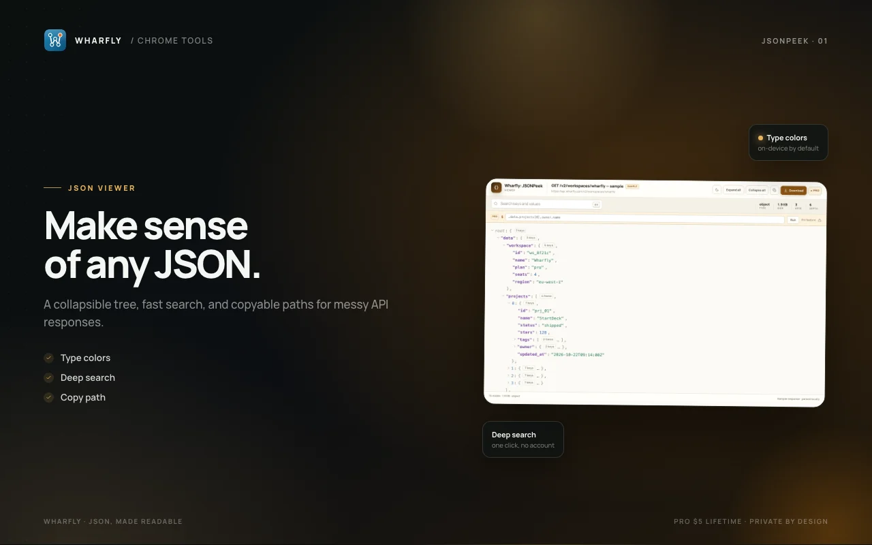
Task: Click the JSONPeek app icon in viewer header
Action: (496, 187)
